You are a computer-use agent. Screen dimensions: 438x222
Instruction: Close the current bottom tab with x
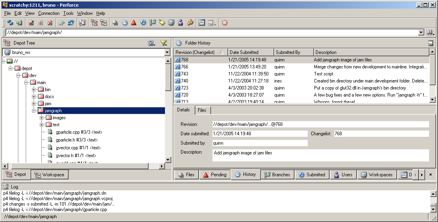click(x=431, y=175)
